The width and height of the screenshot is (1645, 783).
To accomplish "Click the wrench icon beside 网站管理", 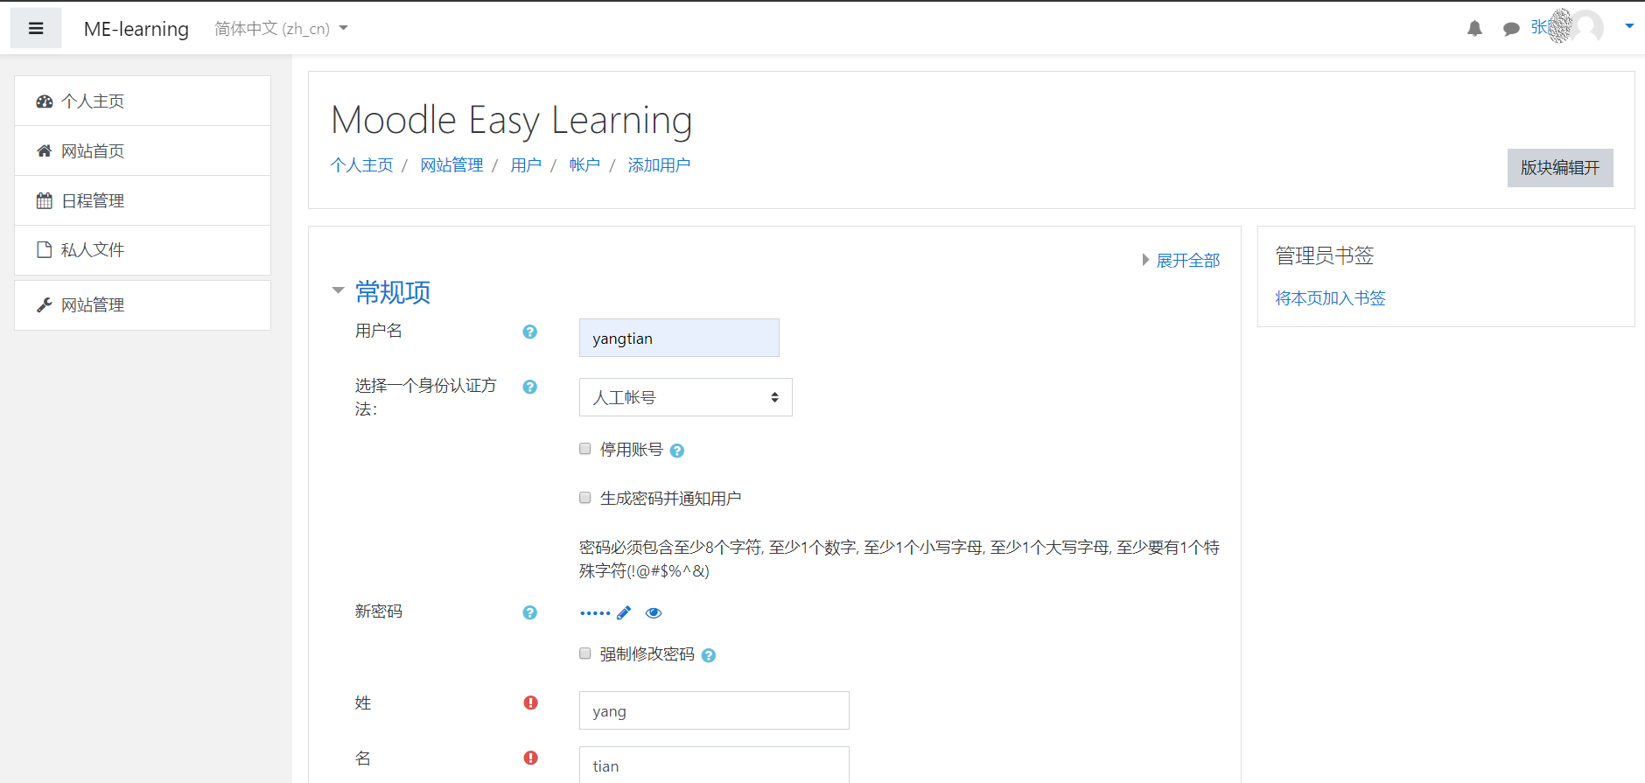I will click(45, 304).
